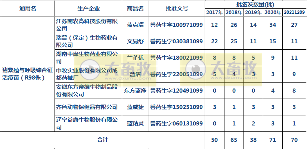Select the merged cell 猪繁殖与呼吸综合征活疫苗（R98株）
307x149 pixels.
pos(28,74)
